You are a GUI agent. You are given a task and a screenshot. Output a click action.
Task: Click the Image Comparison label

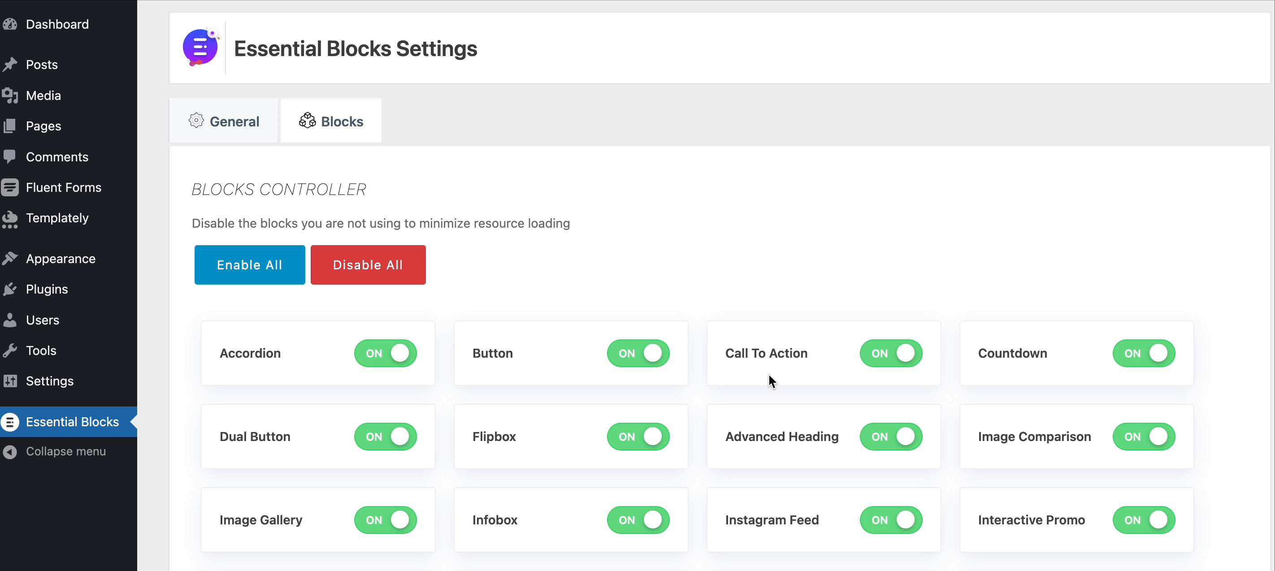[x=1034, y=437]
